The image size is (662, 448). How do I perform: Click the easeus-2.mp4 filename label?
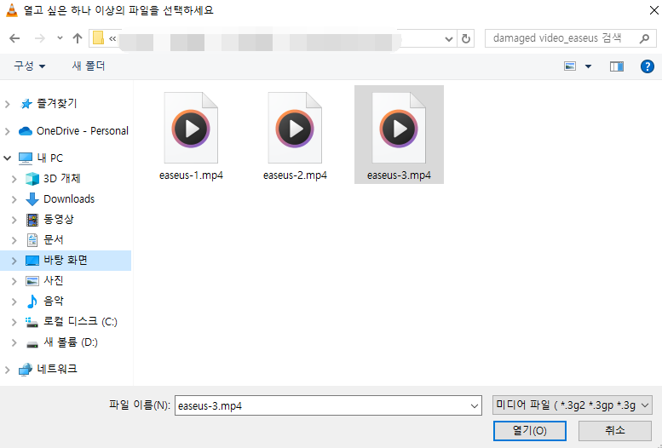click(295, 175)
